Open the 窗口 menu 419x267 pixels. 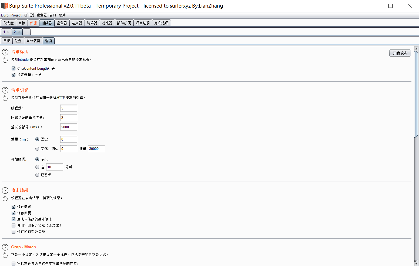[53, 15]
